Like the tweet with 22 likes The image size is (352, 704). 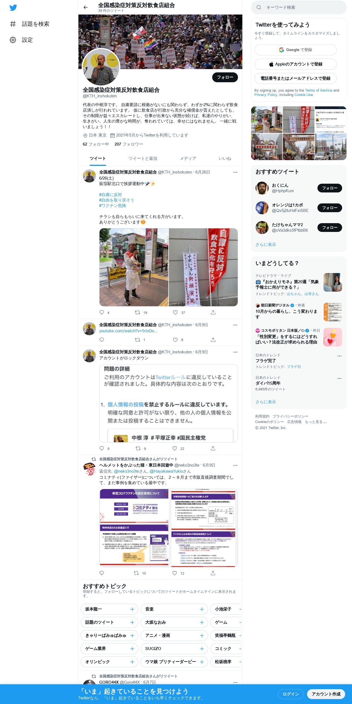(175, 448)
